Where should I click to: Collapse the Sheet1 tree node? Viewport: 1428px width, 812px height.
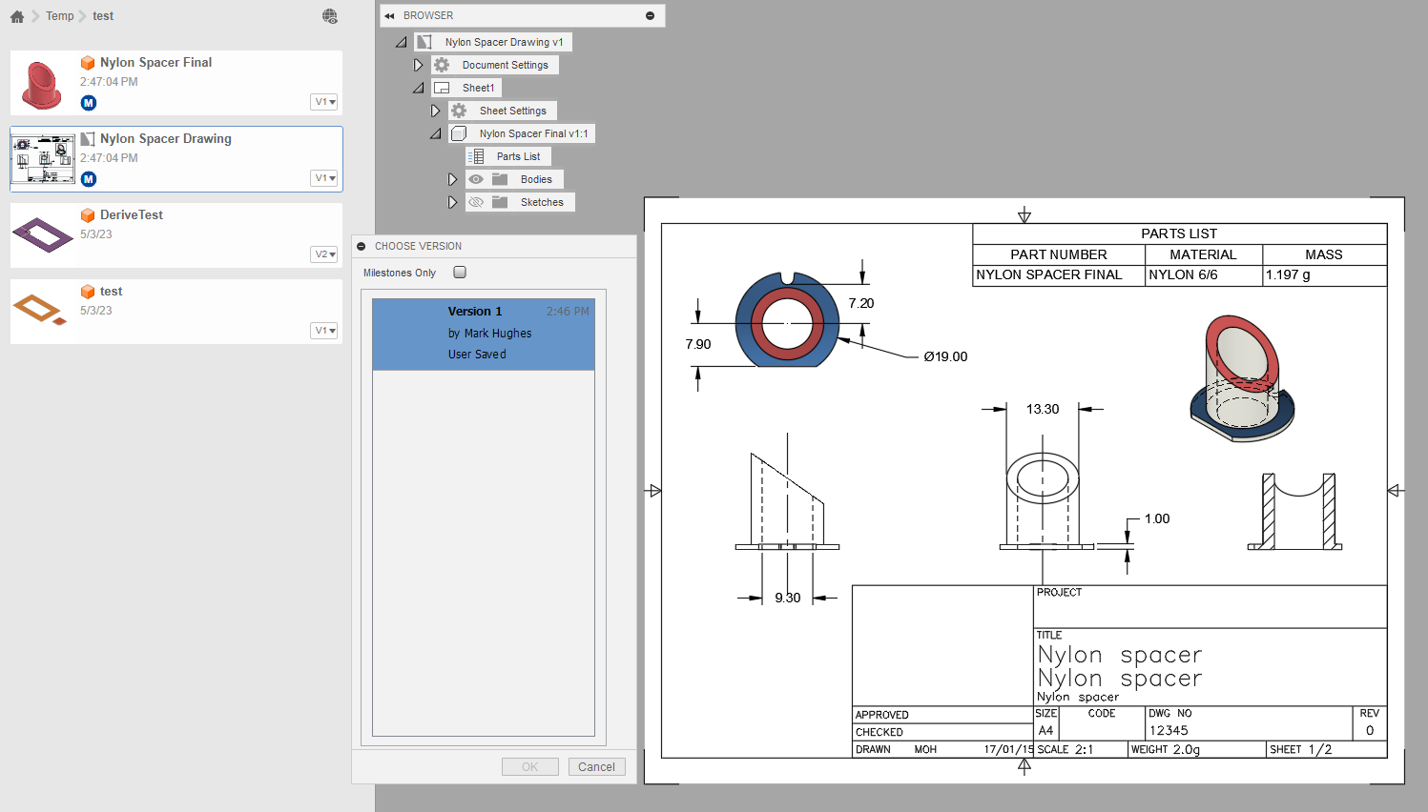(418, 88)
